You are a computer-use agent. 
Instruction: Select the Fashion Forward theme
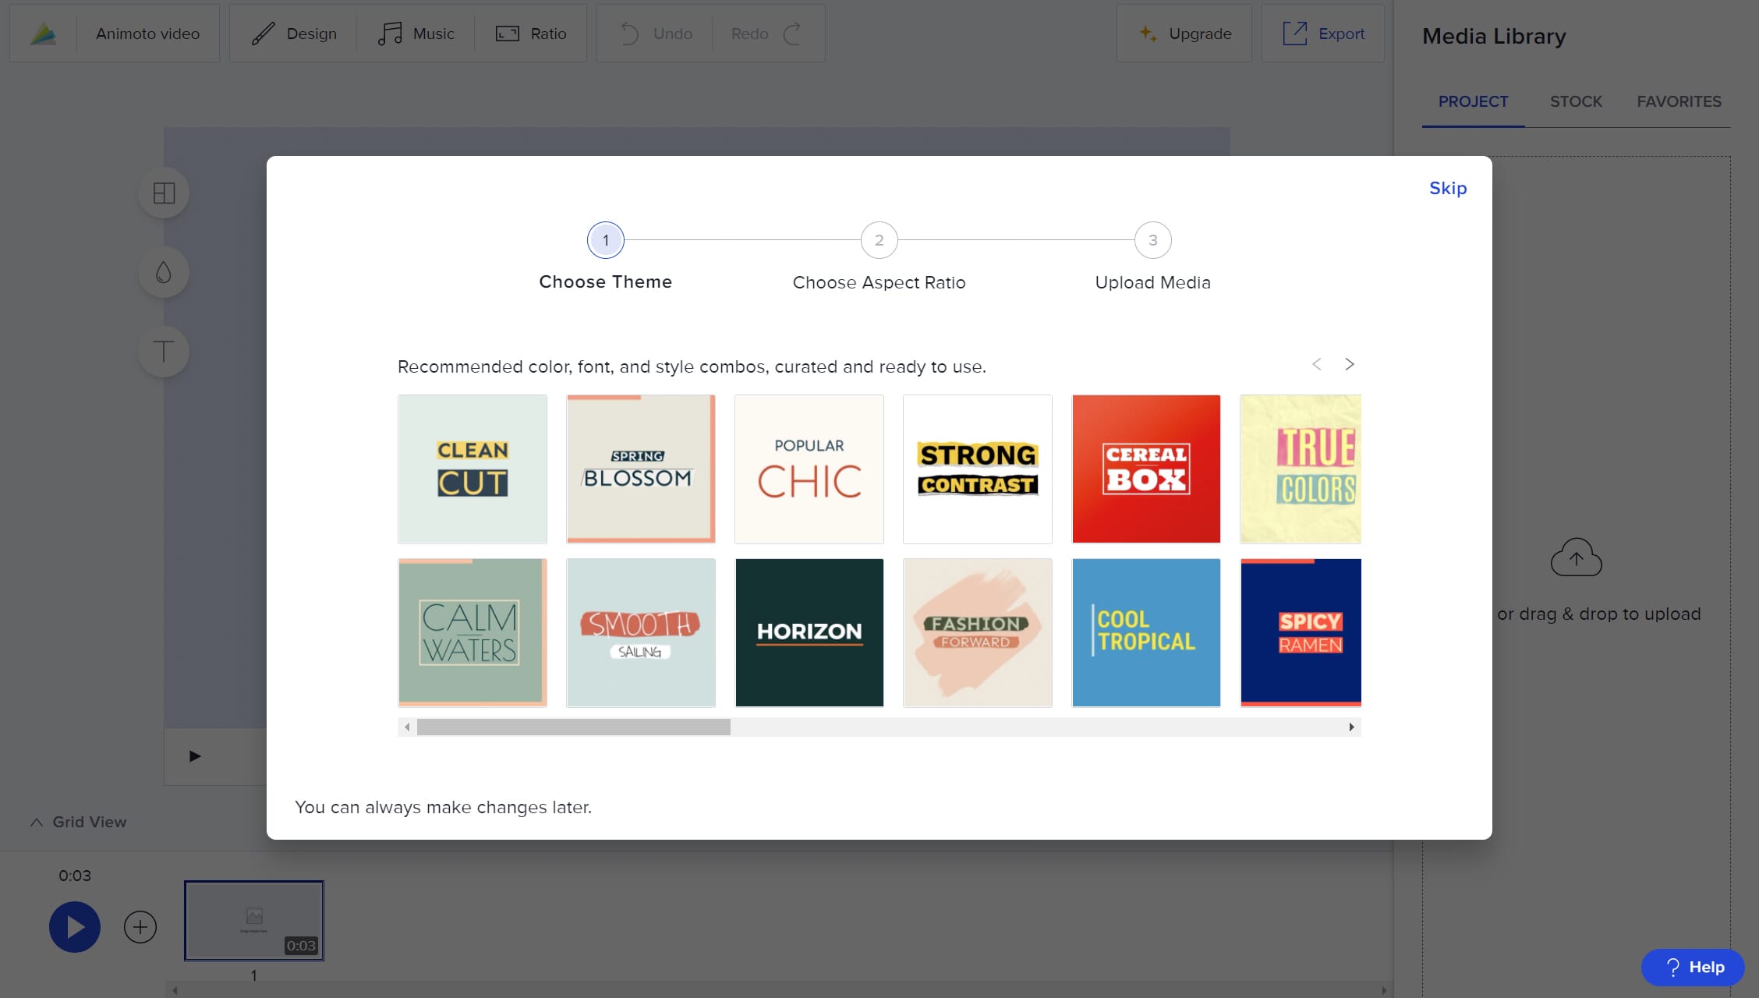click(978, 632)
